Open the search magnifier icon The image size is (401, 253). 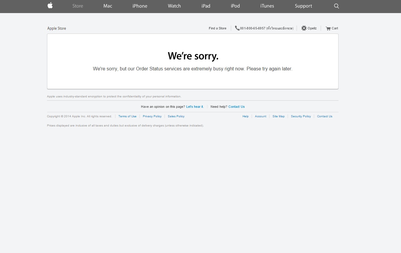tap(336, 6)
